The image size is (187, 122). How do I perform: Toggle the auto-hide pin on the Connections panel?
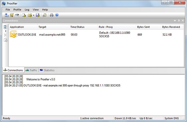179,21
